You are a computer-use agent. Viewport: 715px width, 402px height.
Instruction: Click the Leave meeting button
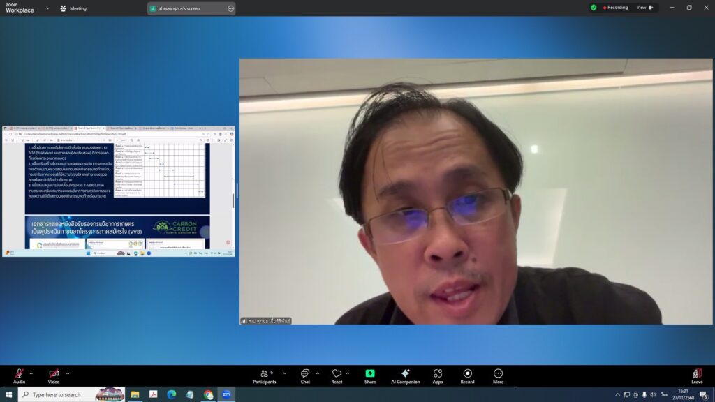[697, 375]
